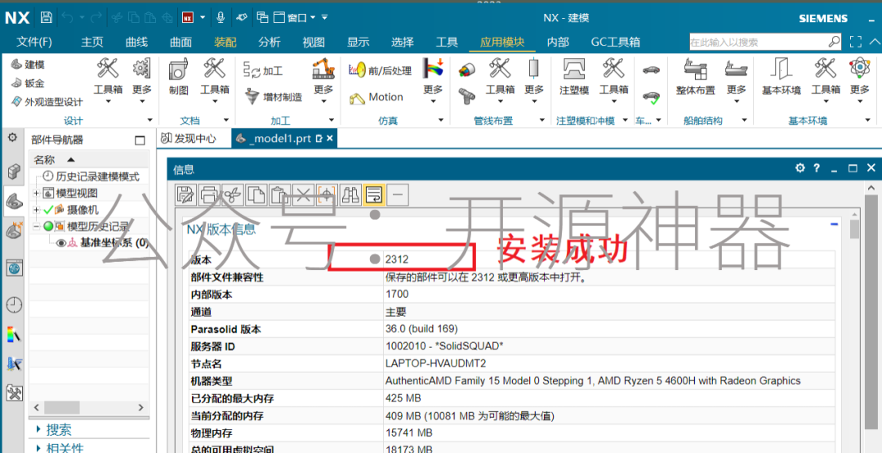Switch to the GC工具箱 tab
Image resolution: width=882 pixels, height=453 pixels.
616,42
